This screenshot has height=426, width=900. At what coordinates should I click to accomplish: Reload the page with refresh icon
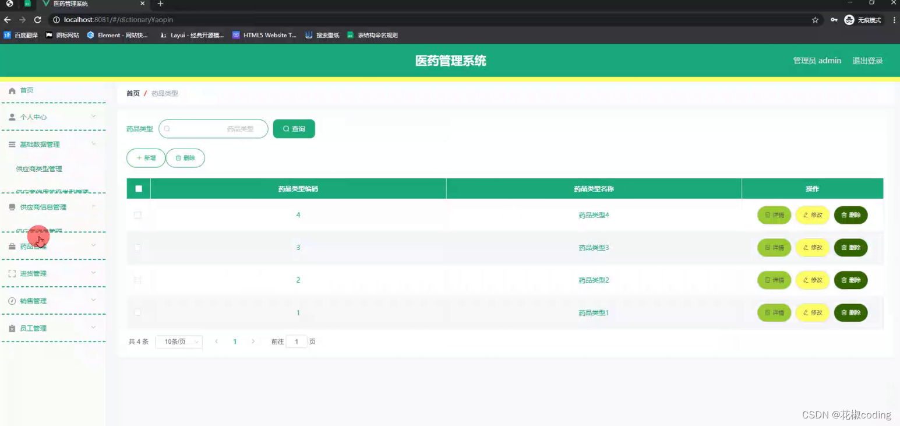pyautogui.click(x=38, y=20)
